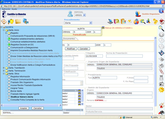Click the magnifying glass search icon
The width and height of the screenshot is (165, 119).
pos(161,29)
